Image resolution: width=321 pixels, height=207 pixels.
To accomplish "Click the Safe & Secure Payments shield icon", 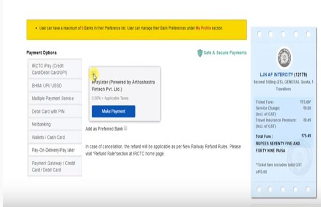I will click(200, 53).
